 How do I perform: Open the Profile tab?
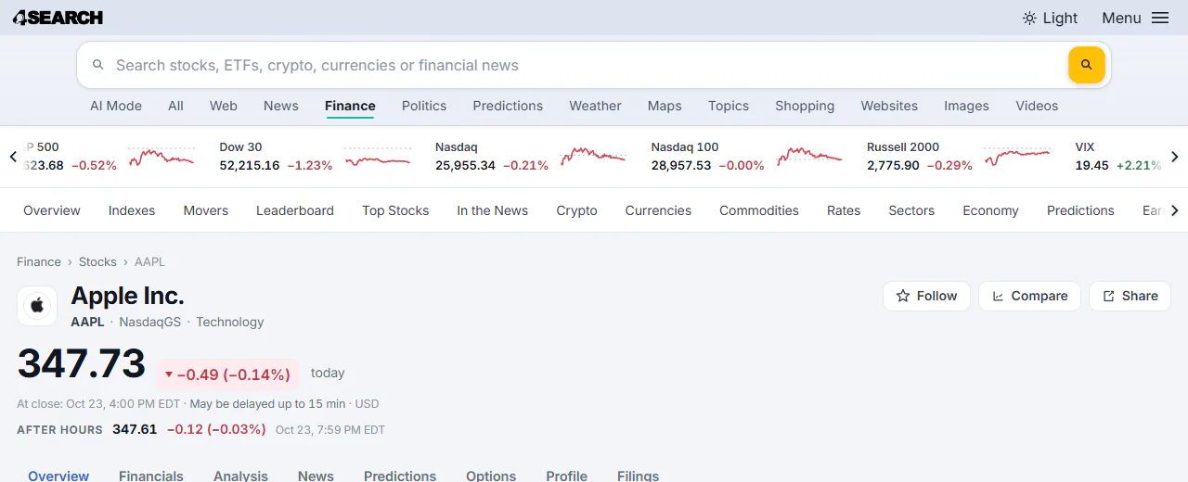566,474
